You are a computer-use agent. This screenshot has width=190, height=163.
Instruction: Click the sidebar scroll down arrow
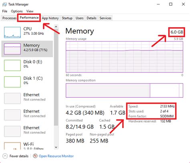pyautogui.click(x=56, y=147)
